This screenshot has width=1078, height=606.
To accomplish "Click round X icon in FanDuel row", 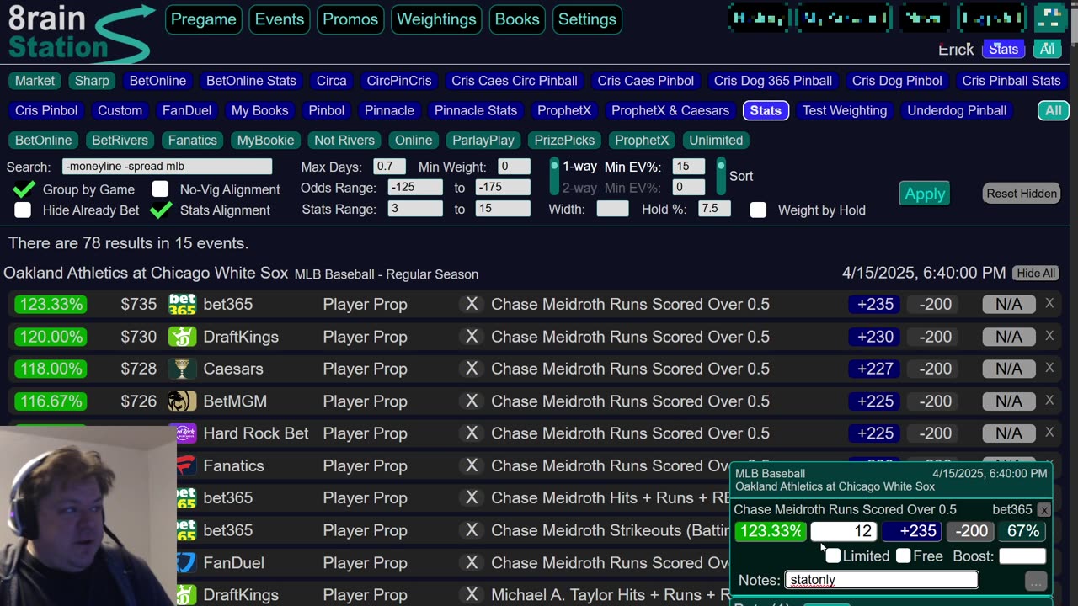I will coord(472,562).
